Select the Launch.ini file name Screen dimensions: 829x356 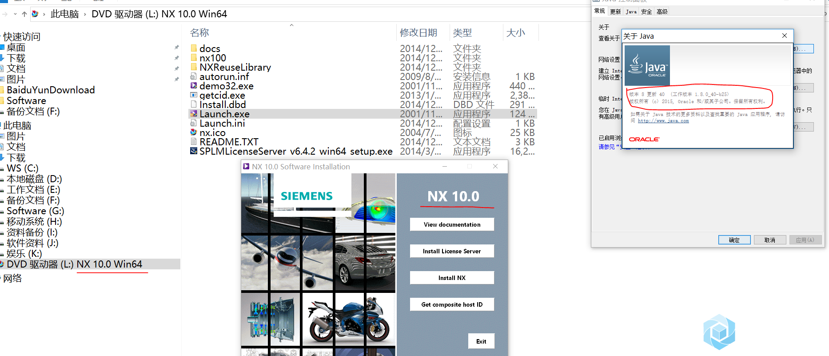(222, 123)
